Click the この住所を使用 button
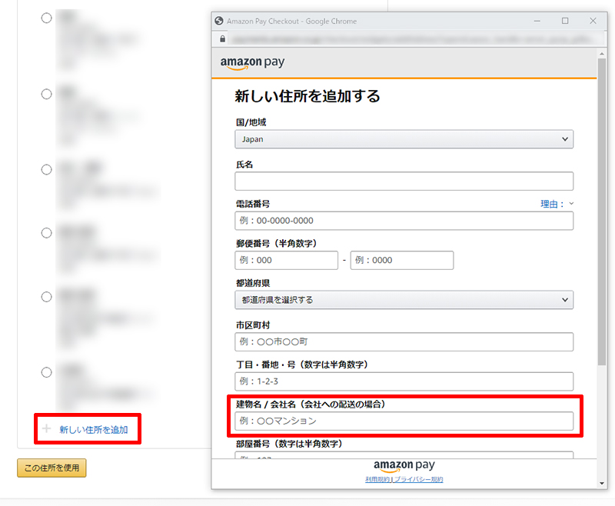 point(52,468)
